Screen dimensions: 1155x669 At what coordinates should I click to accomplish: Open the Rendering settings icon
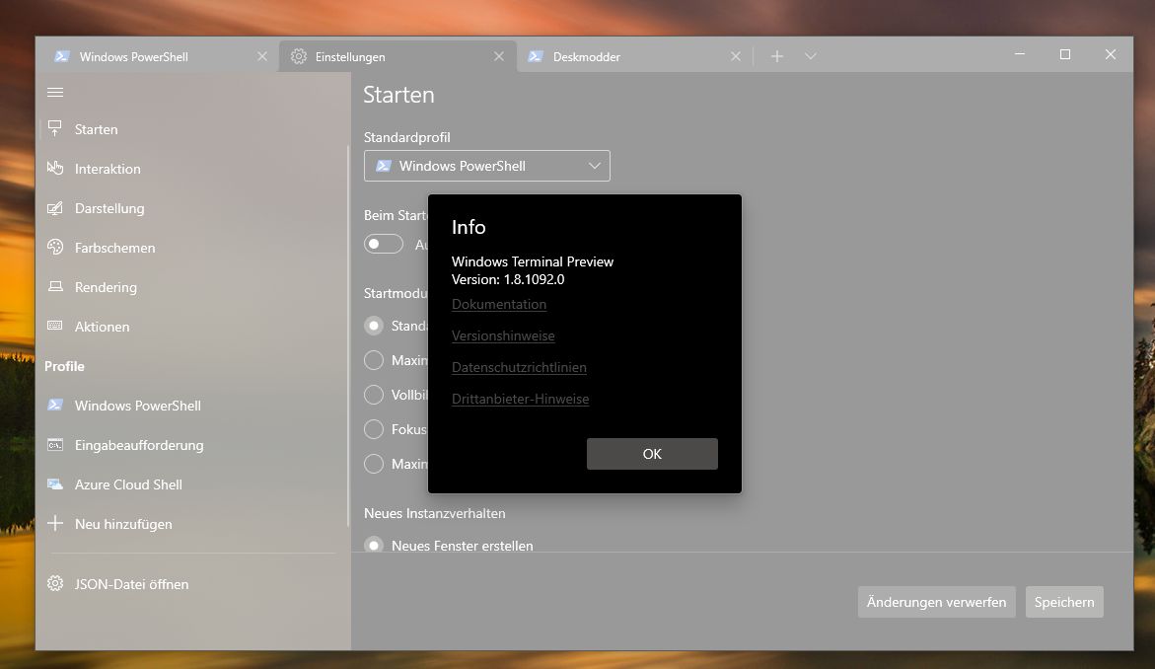click(x=55, y=286)
